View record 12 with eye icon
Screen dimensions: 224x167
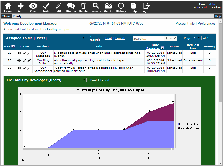pos(19,68)
